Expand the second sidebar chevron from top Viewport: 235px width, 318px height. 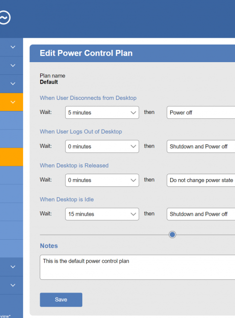point(13,65)
